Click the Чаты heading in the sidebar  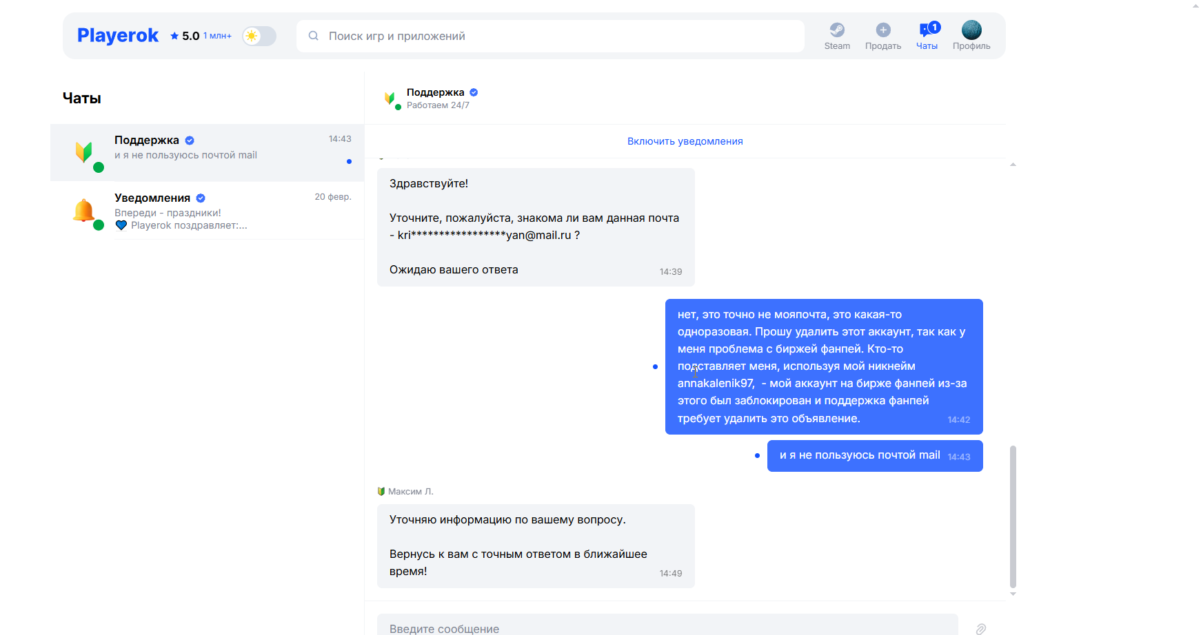(82, 98)
